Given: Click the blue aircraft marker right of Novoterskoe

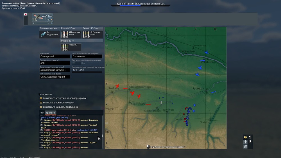Looking at the screenshot, I should pyautogui.click(x=207, y=52).
